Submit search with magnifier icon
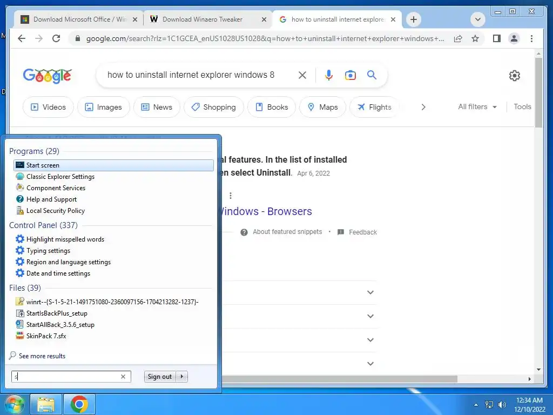 372,75
